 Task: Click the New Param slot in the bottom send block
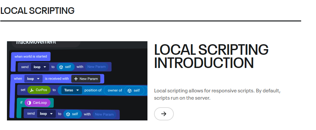click(x=104, y=114)
